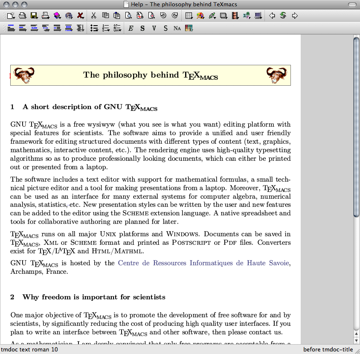360x354 pixels.
Task: Open the document style books icon
Action: click(57, 16)
